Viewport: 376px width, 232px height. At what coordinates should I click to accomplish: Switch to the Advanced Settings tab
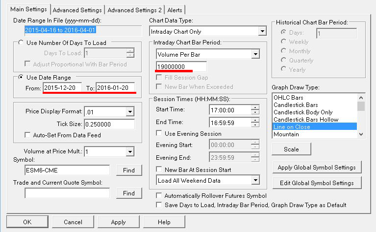pos(77,10)
